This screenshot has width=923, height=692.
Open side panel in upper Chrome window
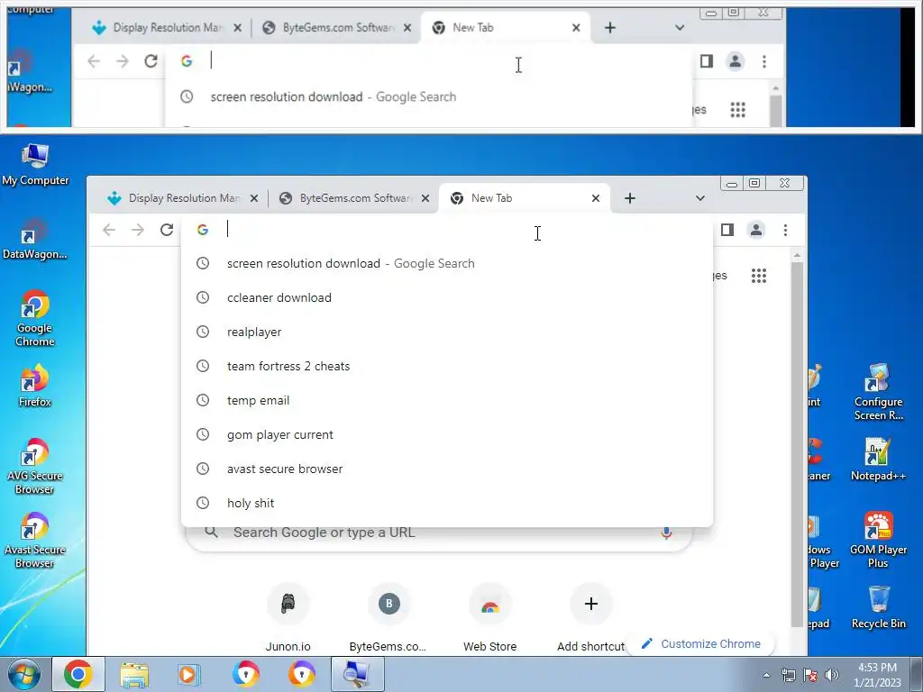point(707,61)
